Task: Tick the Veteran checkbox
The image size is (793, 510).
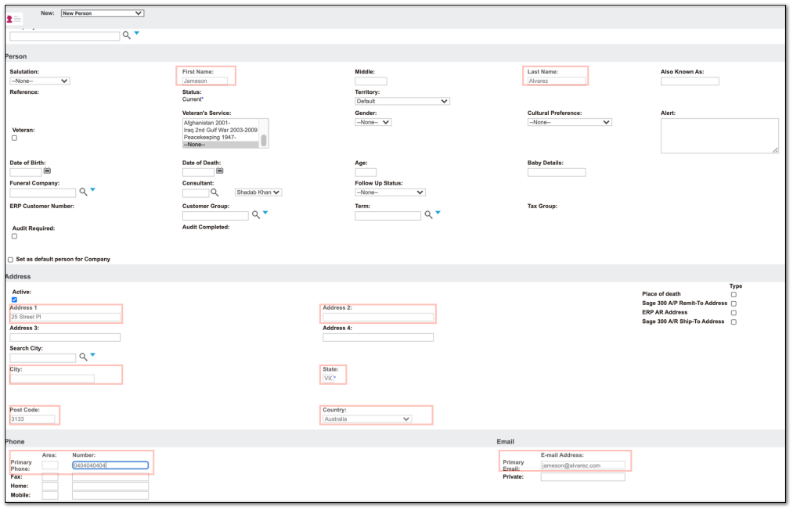Action: 14,138
